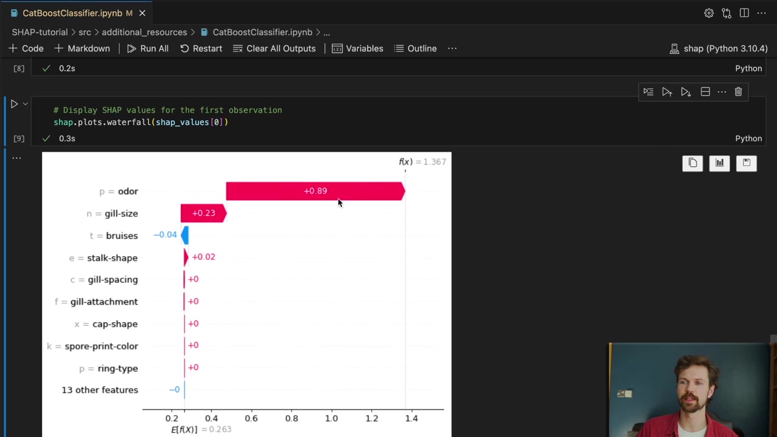This screenshot has width=777, height=437.
Task: Click the E[f(X)] = 0.263 label
Action: point(201,429)
